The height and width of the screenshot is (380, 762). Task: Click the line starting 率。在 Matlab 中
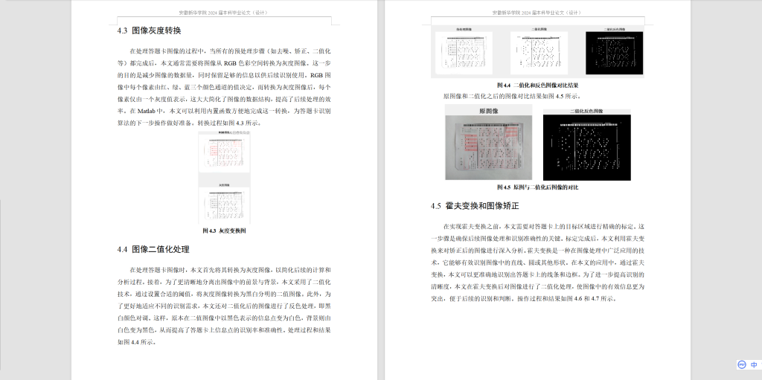[x=225, y=112]
